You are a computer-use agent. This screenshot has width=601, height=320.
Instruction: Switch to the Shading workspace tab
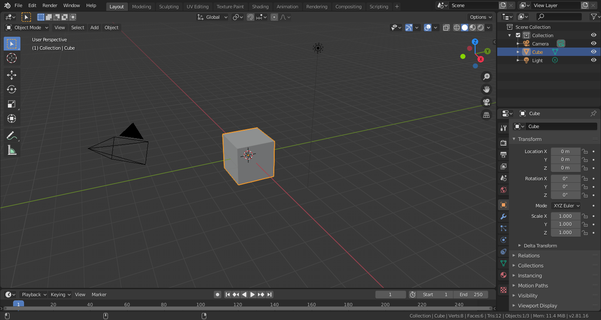point(260,6)
